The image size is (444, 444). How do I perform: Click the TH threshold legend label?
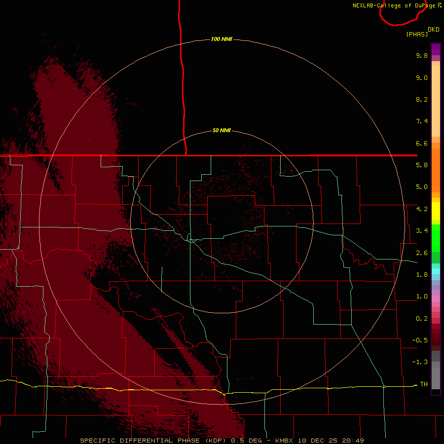click(x=424, y=384)
